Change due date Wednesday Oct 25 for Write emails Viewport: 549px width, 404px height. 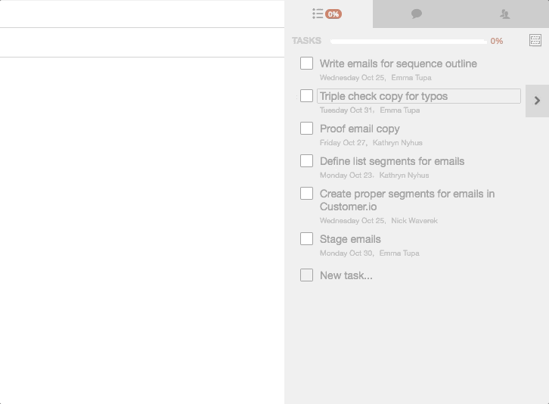352,77
